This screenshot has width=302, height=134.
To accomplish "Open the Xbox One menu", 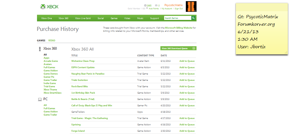I will (47, 18).
